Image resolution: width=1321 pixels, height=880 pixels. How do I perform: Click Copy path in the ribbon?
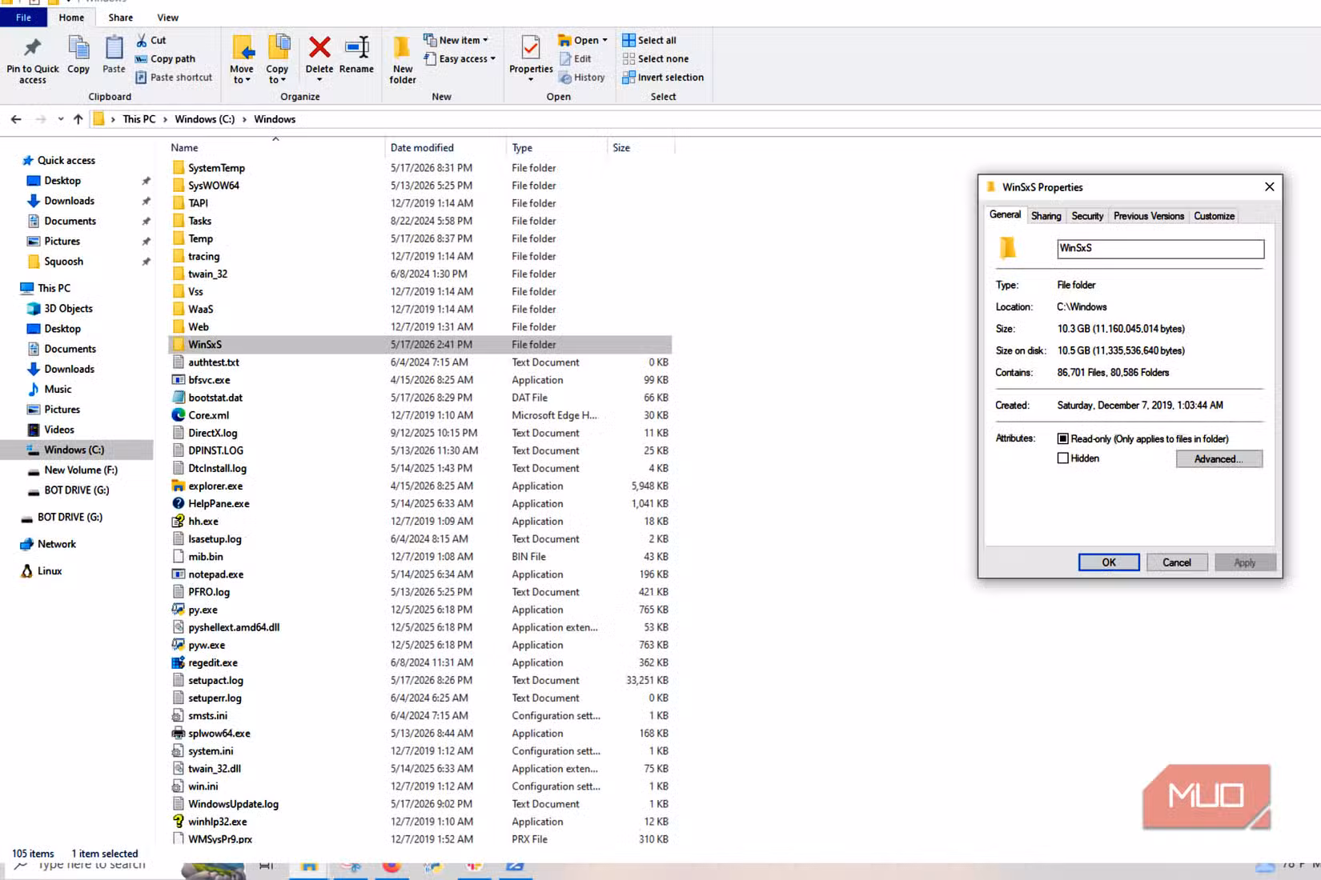tap(165, 58)
